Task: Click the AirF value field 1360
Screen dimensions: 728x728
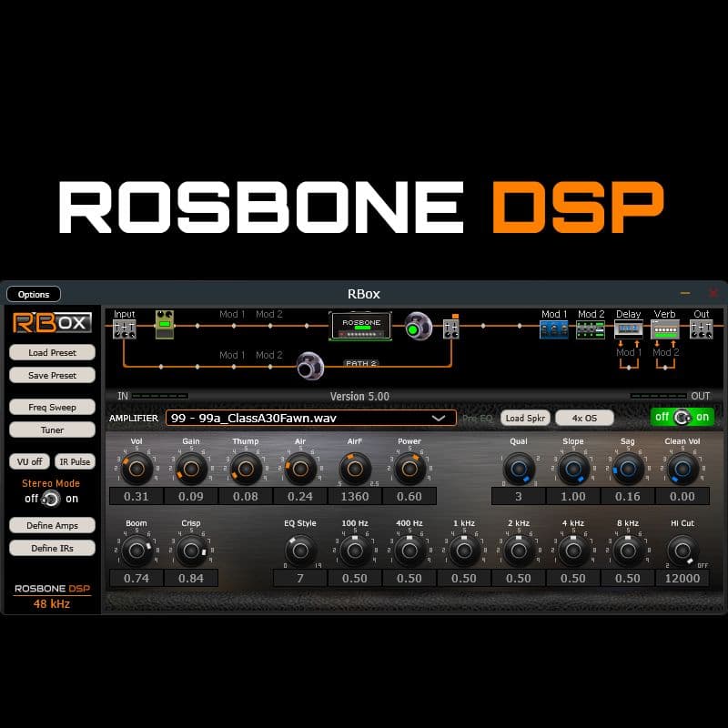Action: click(355, 496)
